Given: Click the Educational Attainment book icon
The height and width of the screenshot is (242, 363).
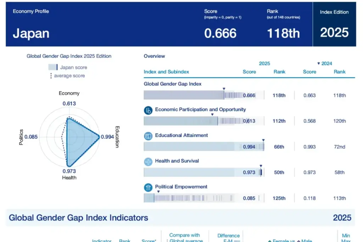Looking at the screenshot, I should (x=148, y=136).
